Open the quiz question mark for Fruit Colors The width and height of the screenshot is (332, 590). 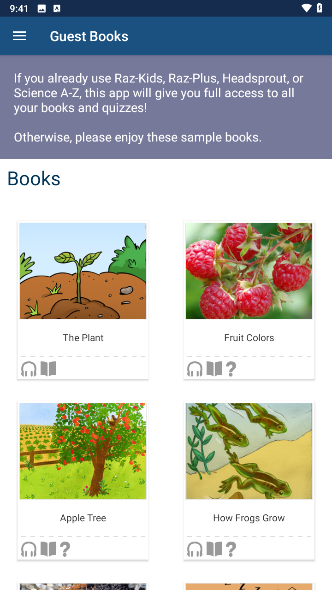coord(231,369)
